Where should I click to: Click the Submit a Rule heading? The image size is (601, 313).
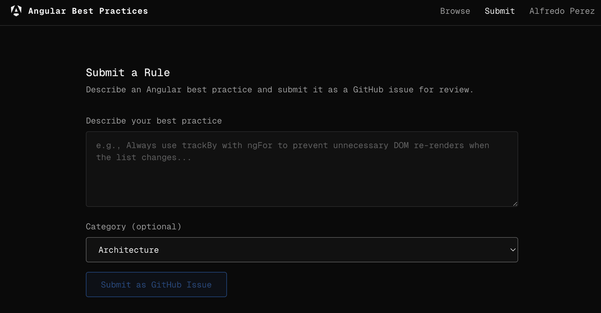click(128, 72)
